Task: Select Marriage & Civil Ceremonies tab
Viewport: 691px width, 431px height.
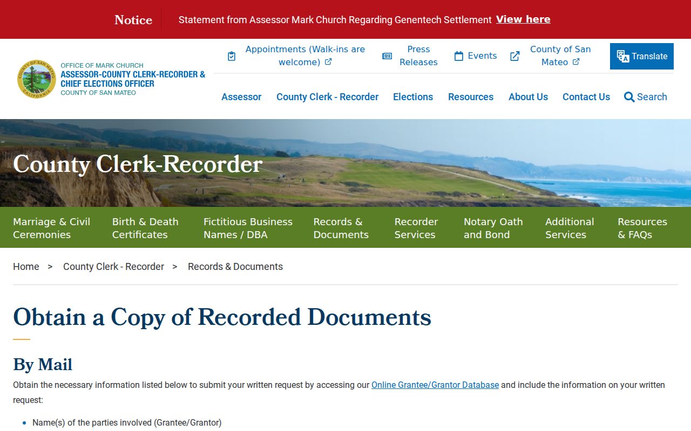Action: coord(52,228)
